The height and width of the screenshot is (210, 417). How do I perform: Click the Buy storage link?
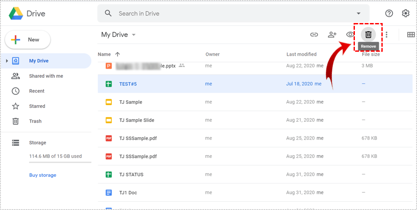coord(43,175)
